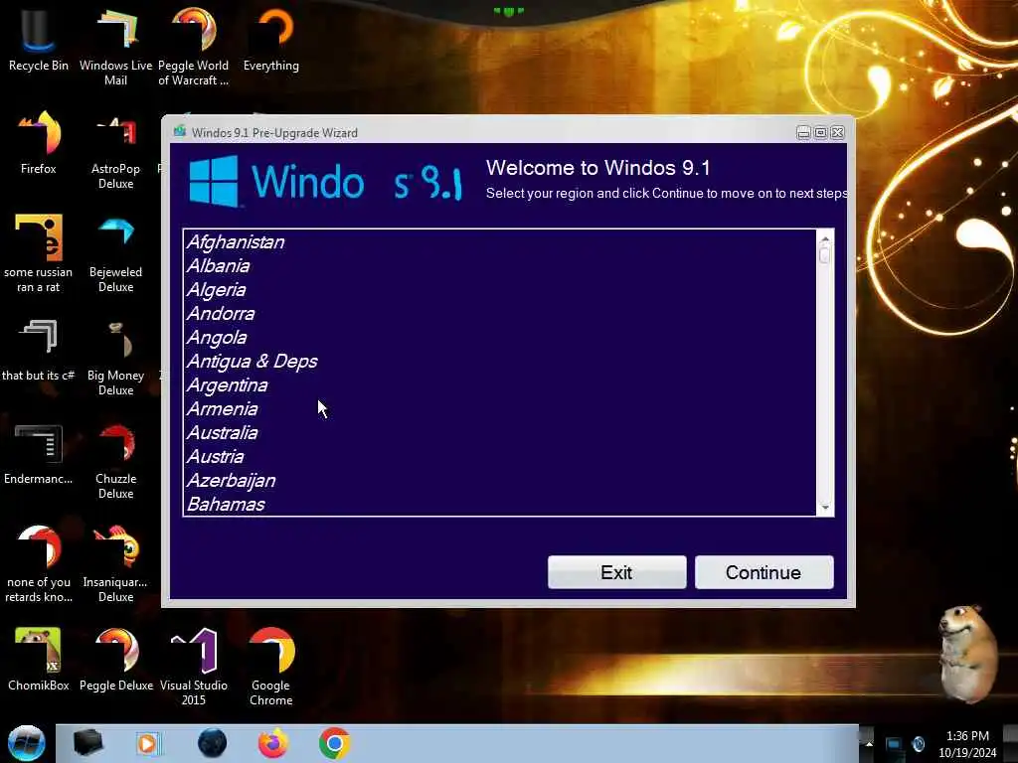Select Bahamas in the region list
This screenshot has width=1018, height=763.
pyautogui.click(x=499, y=504)
